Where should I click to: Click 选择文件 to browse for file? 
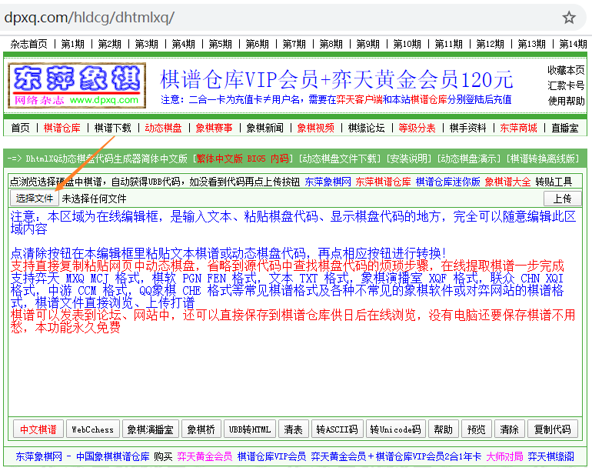click(35, 199)
